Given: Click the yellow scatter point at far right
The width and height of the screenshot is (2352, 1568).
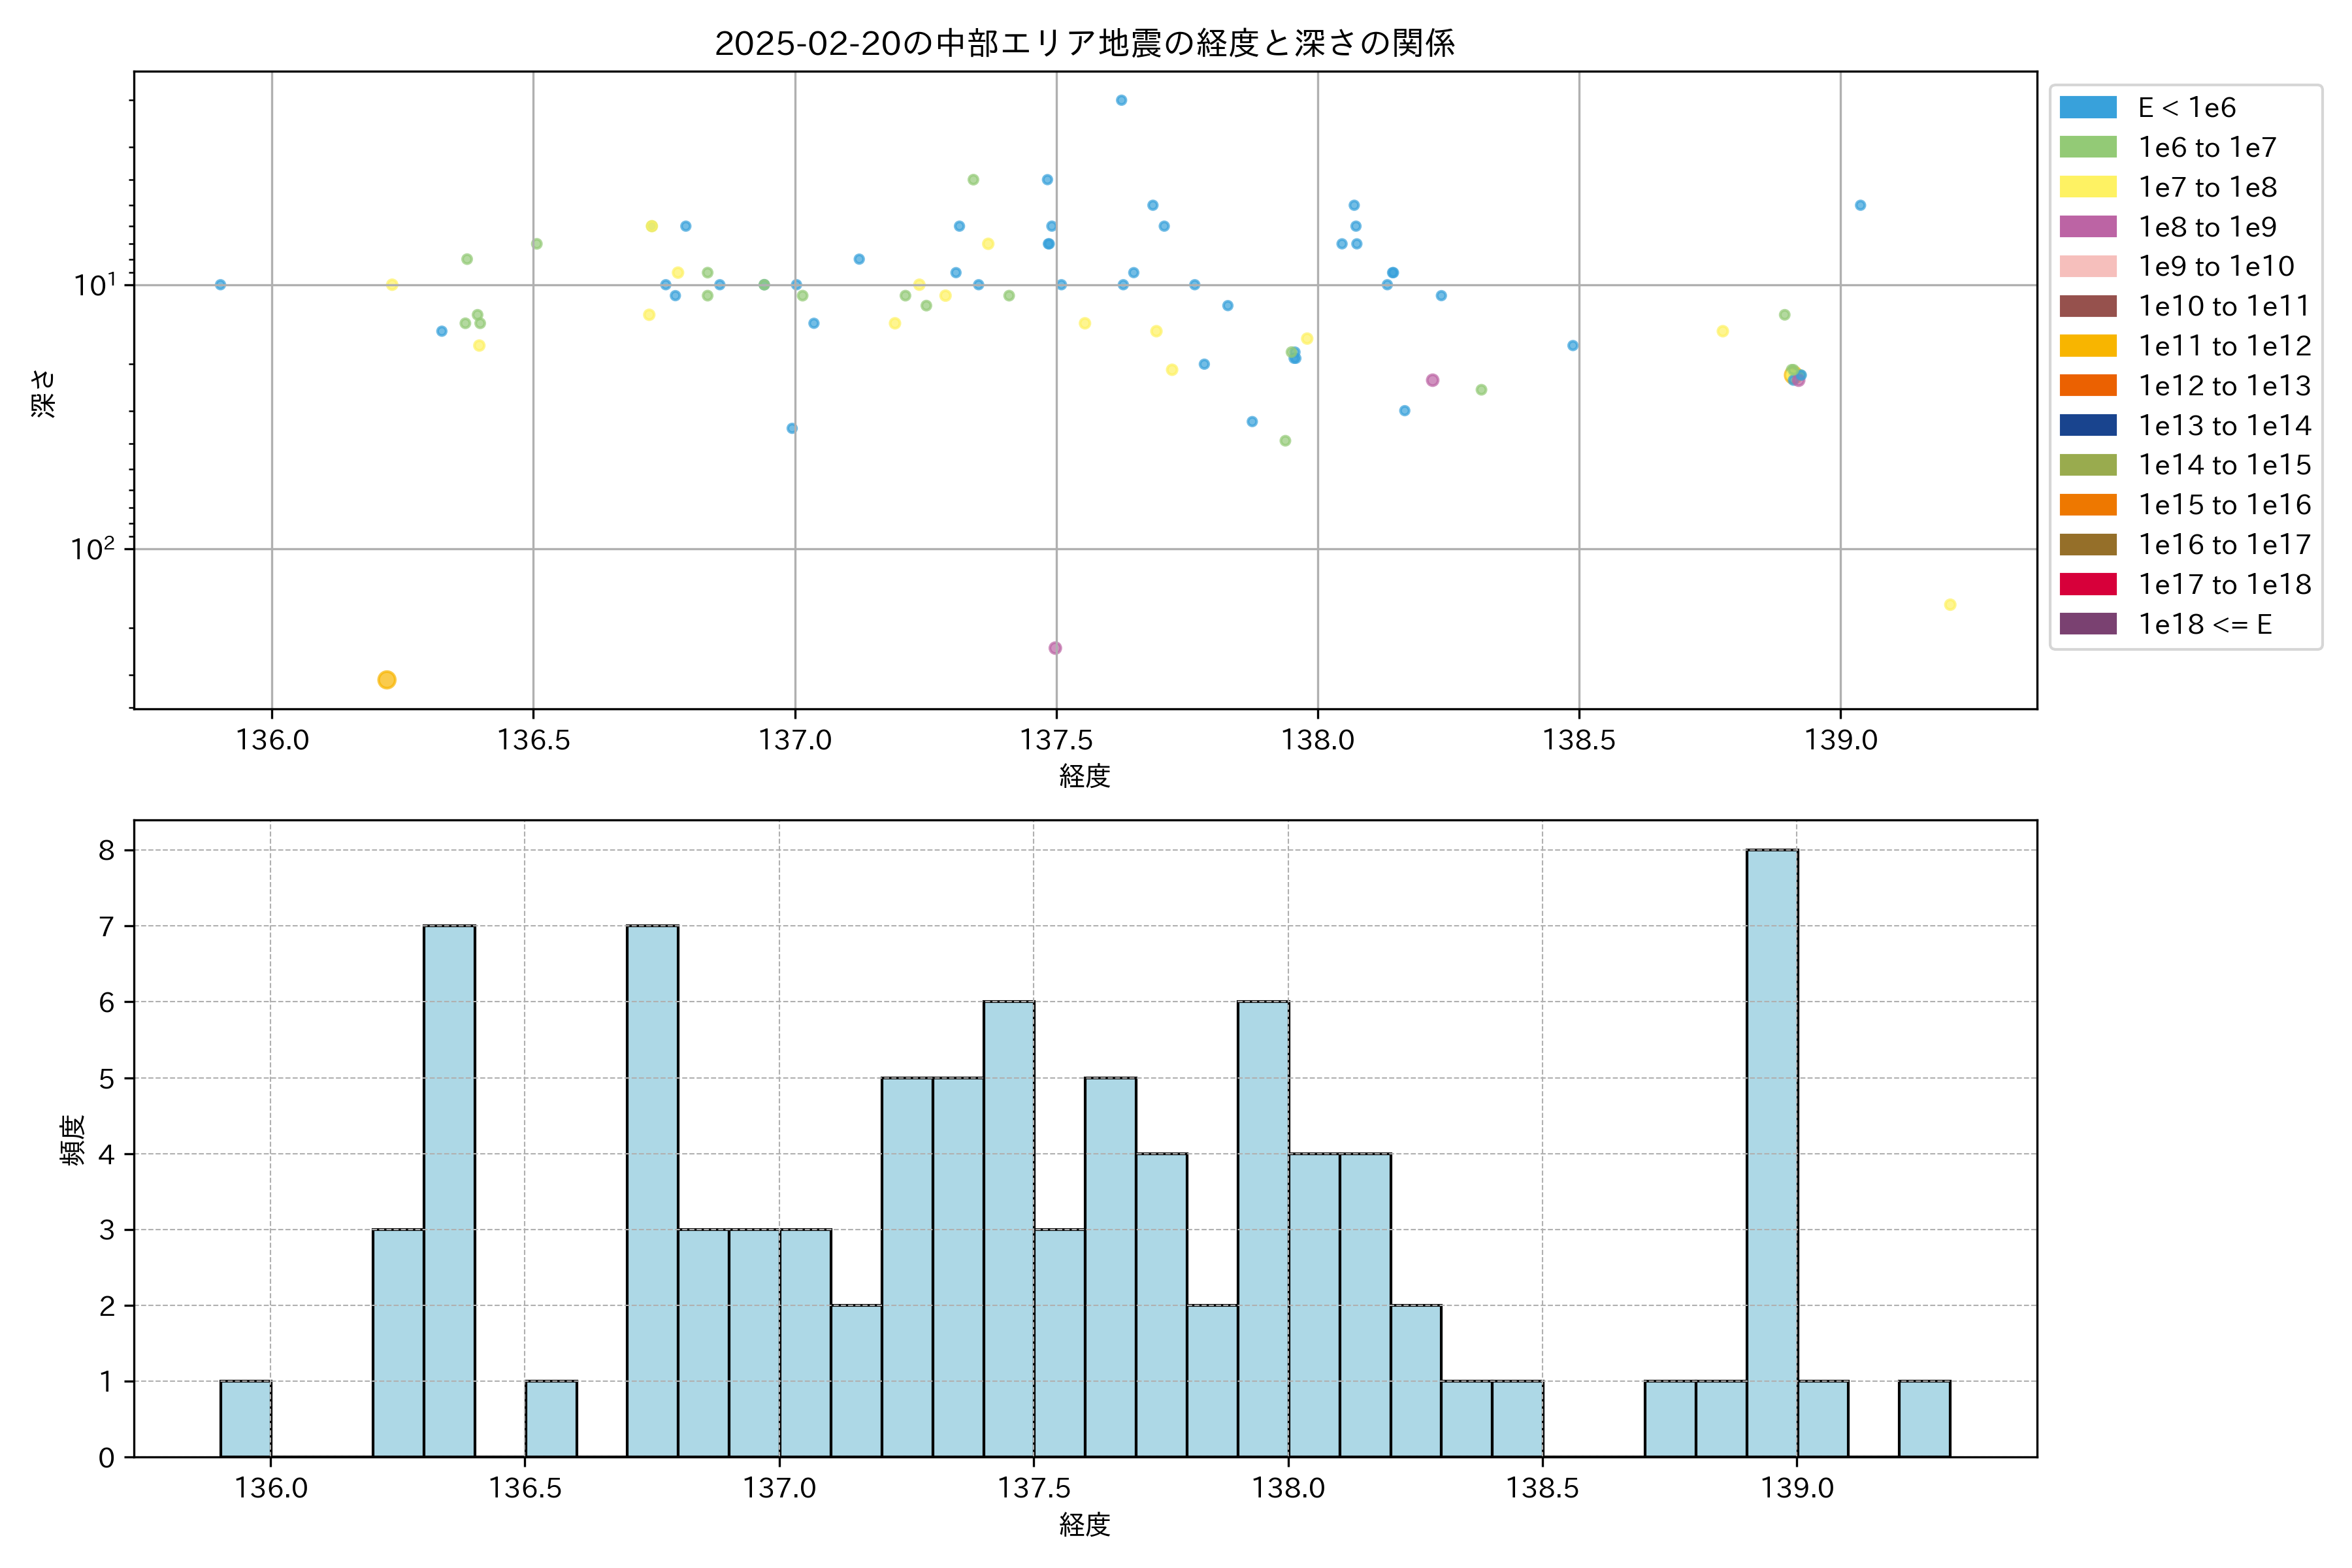Looking at the screenshot, I should point(1949,604).
